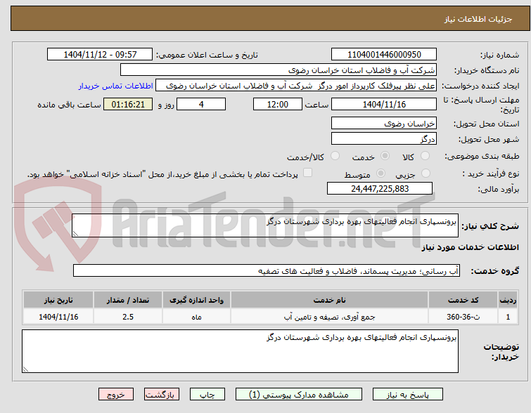531x413 pixels.
Task: Click service name cell جمع آوری، تصفیه و تامین آب
Action: pyautogui.click(x=330, y=317)
